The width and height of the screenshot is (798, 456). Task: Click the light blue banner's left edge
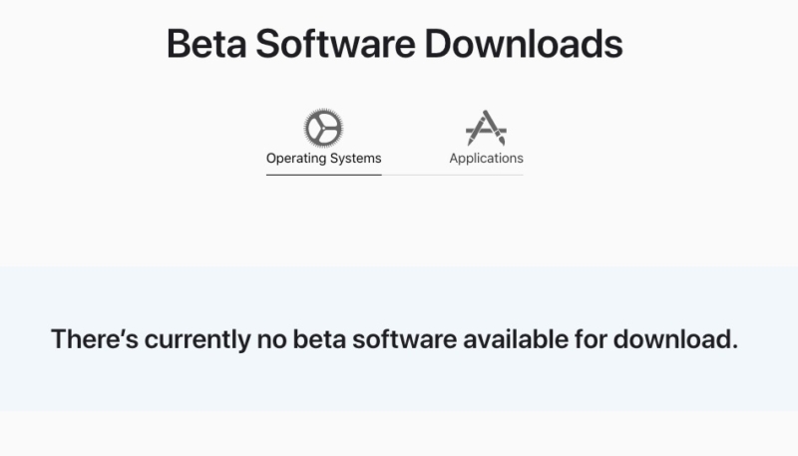tap(8, 339)
